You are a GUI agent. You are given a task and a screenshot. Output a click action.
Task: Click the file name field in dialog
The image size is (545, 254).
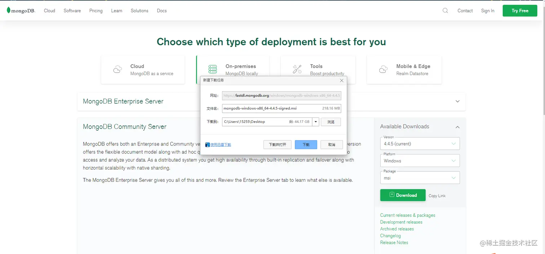click(282, 108)
